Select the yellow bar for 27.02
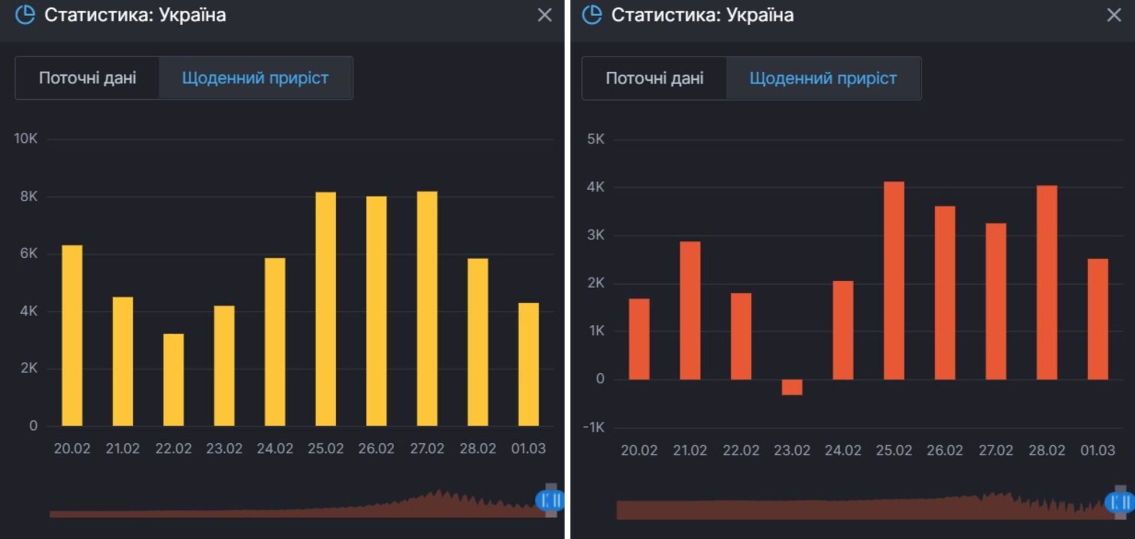The height and width of the screenshot is (539, 1135). (x=427, y=309)
